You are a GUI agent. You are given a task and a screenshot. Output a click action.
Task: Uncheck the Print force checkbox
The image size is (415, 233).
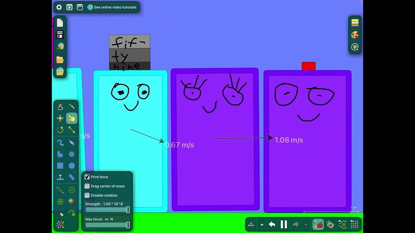click(x=87, y=177)
